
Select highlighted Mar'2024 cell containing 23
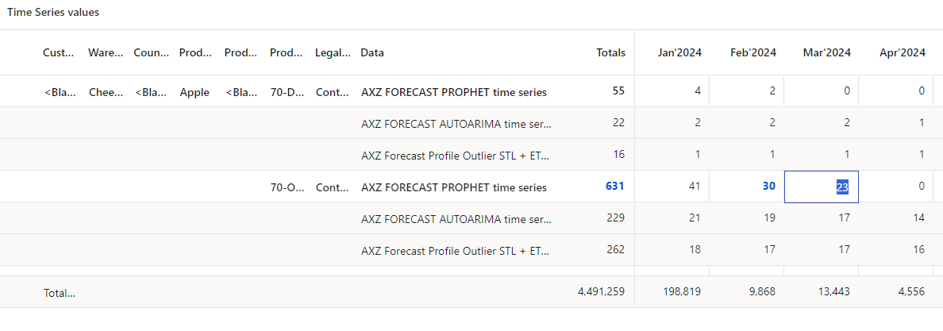tap(822, 187)
